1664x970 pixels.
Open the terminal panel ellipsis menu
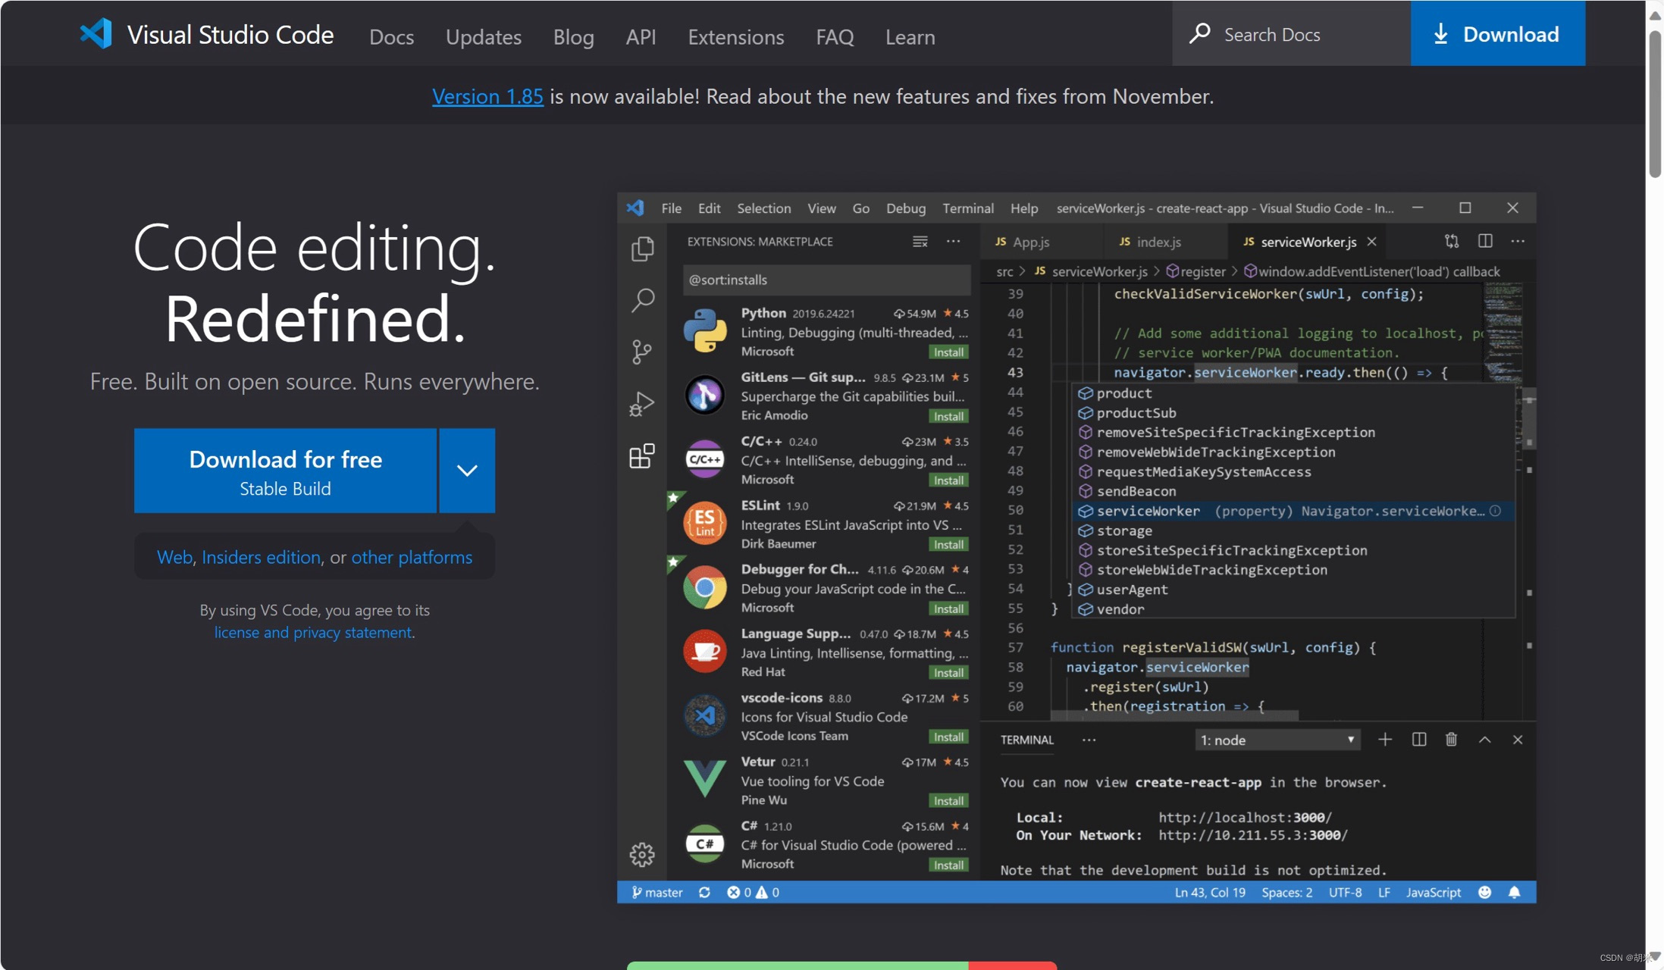(1089, 740)
